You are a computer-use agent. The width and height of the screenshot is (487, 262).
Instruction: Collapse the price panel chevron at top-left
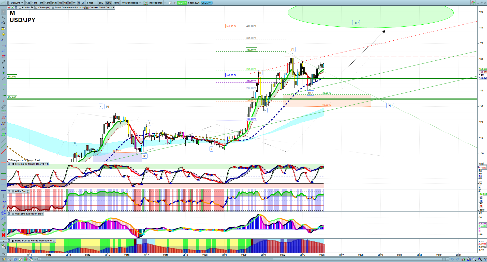[3, 8]
